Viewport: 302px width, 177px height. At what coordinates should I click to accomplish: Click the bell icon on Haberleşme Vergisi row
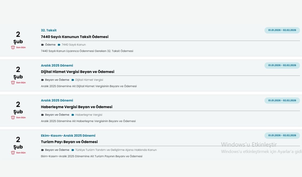point(13,117)
